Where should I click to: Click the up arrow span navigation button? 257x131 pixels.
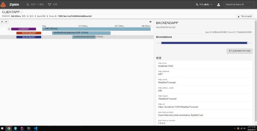pyautogui.click(x=2, y=22)
